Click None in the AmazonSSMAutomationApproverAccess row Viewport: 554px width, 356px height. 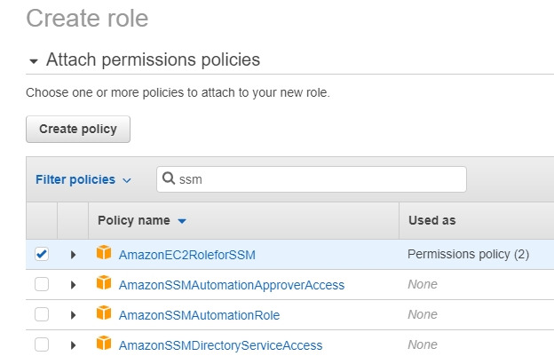click(423, 284)
